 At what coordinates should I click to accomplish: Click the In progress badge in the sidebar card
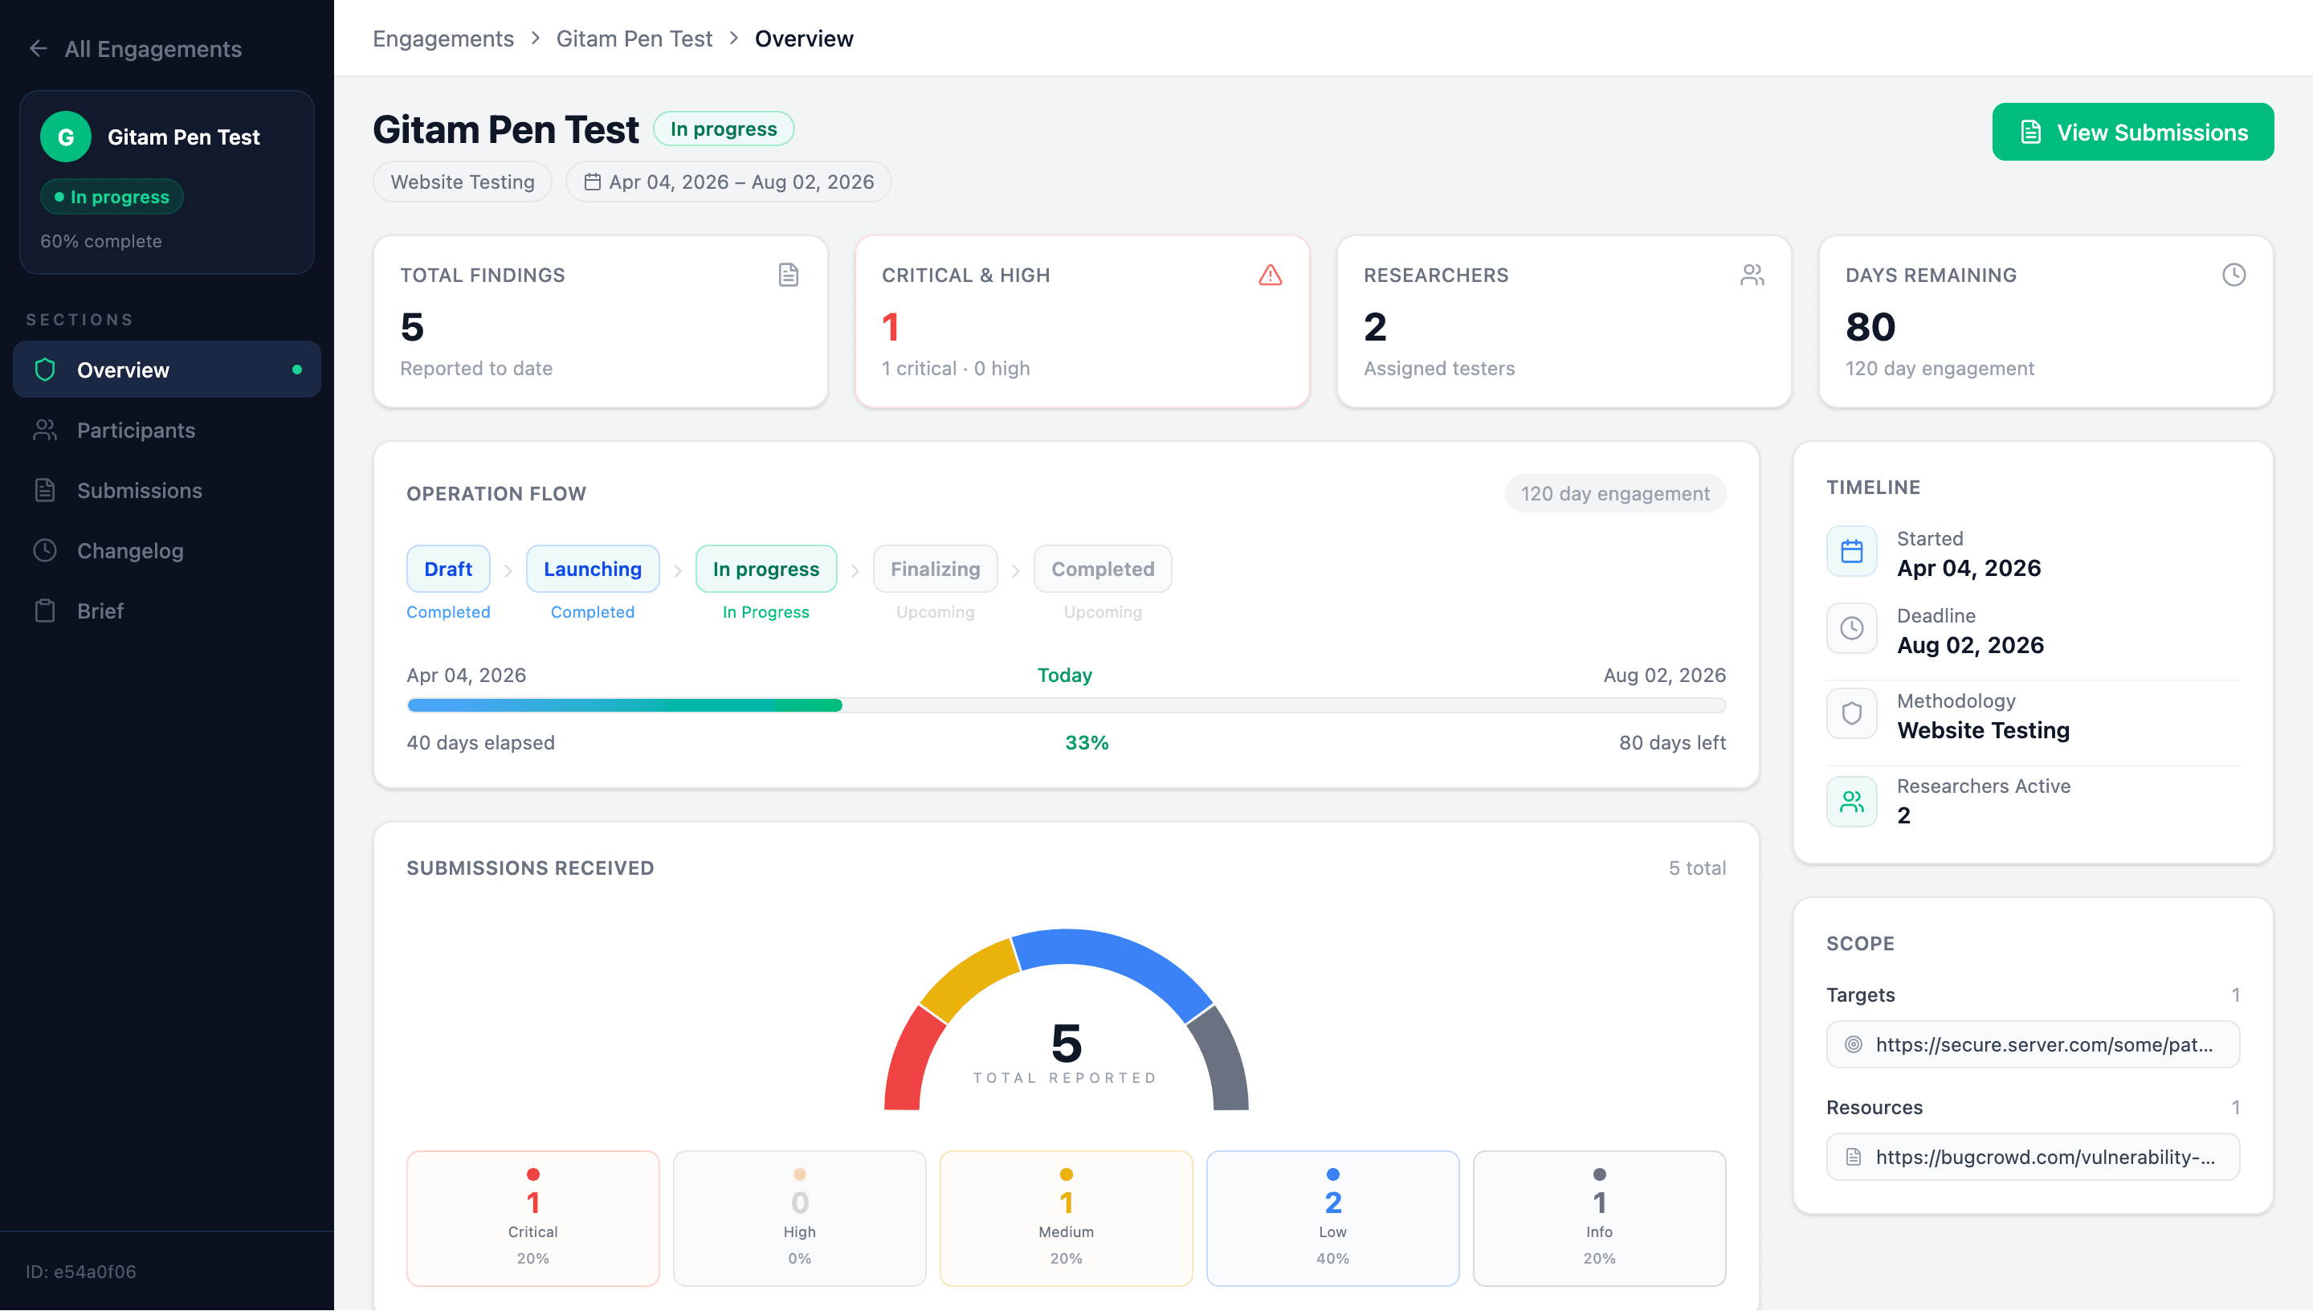112,197
